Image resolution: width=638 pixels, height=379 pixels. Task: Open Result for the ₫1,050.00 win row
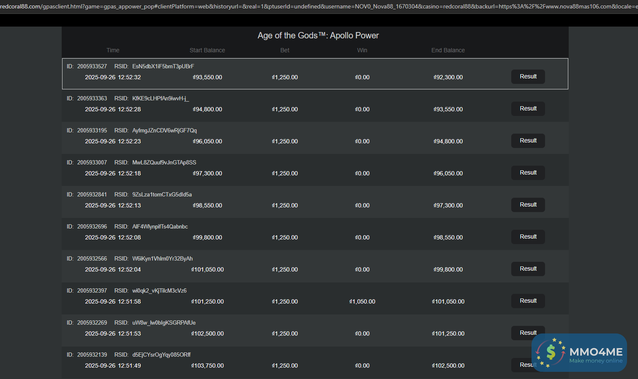click(x=528, y=301)
